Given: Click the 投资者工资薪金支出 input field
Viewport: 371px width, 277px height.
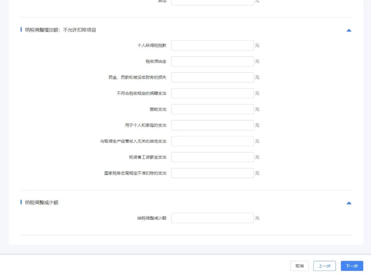Looking at the screenshot, I should [x=212, y=157].
